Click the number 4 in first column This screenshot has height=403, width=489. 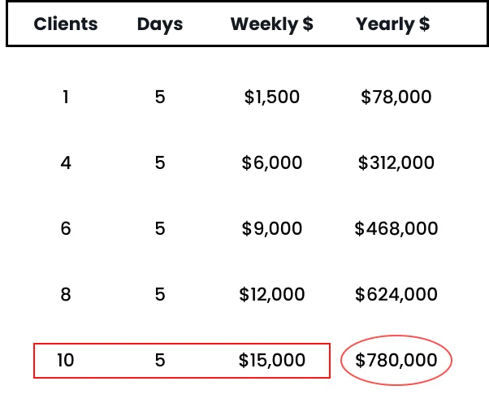point(66,163)
